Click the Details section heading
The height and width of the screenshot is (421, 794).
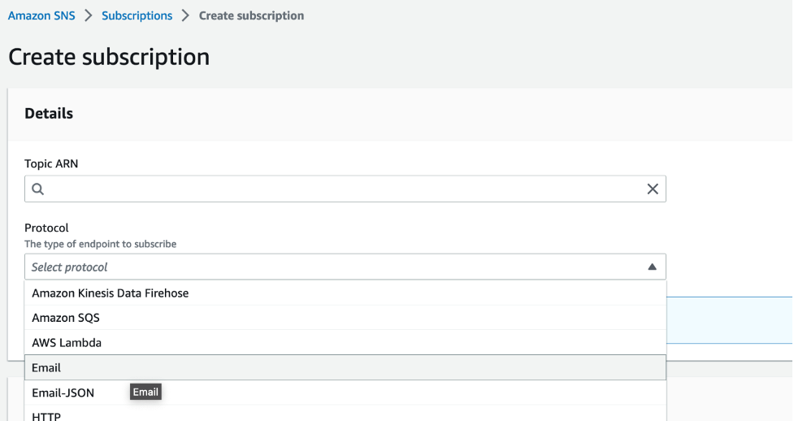coord(49,114)
